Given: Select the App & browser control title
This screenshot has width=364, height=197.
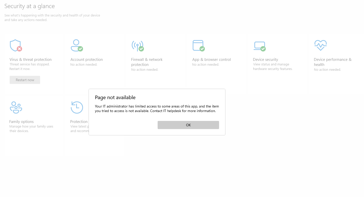Looking at the screenshot, I should click(211, 60).
